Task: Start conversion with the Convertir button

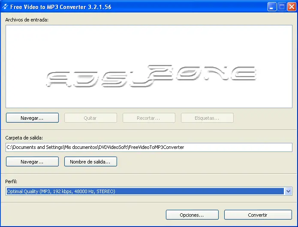Action: (258, 215)
